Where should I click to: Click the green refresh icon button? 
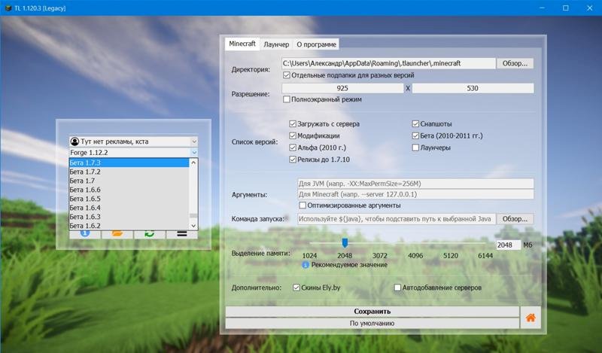tap(149, 234)
